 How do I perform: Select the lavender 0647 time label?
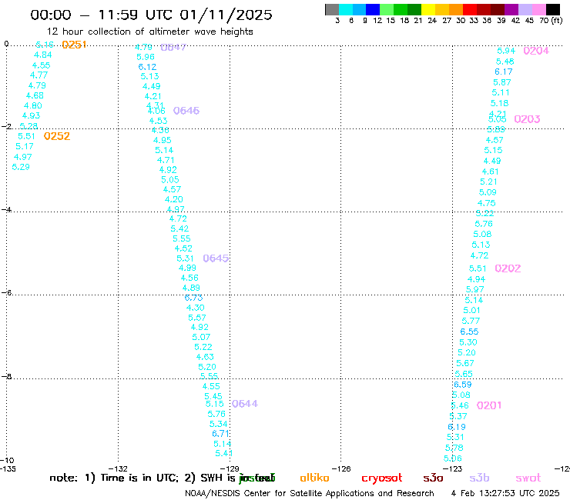[173, 47]
